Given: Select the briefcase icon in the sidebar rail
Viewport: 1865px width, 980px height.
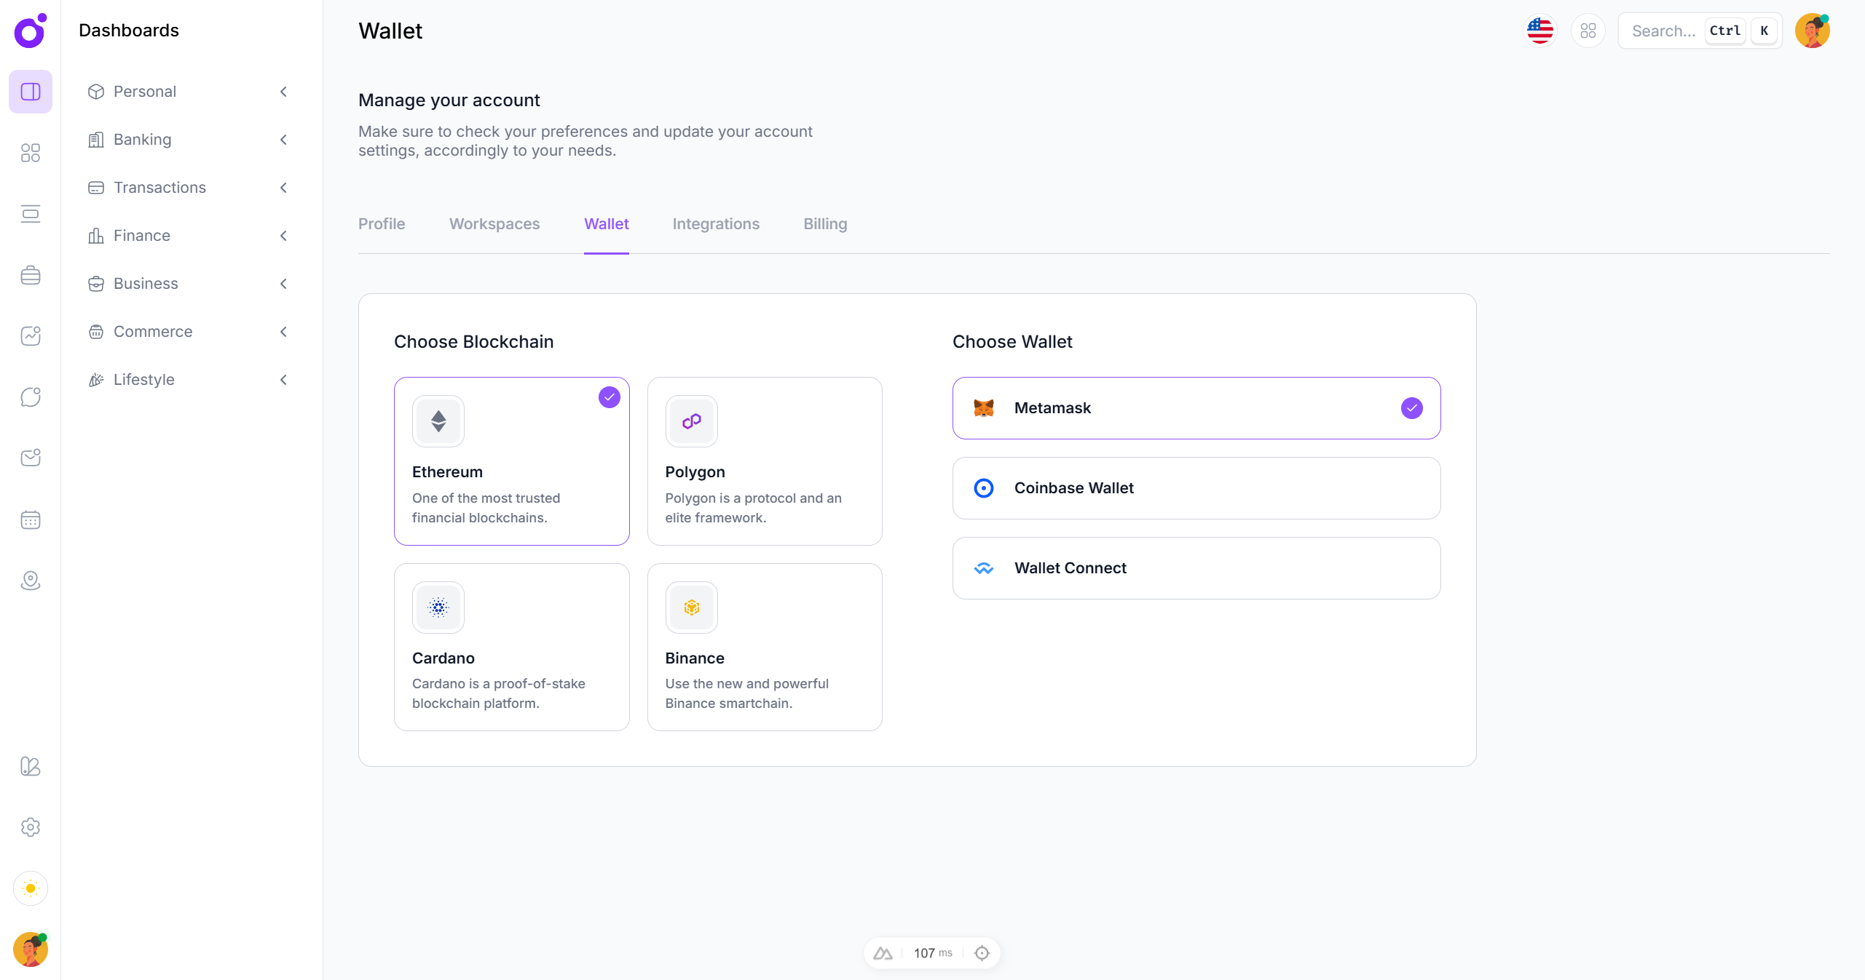Looking at the screenshot, I should pyautogui.click(x=30, y=274).
